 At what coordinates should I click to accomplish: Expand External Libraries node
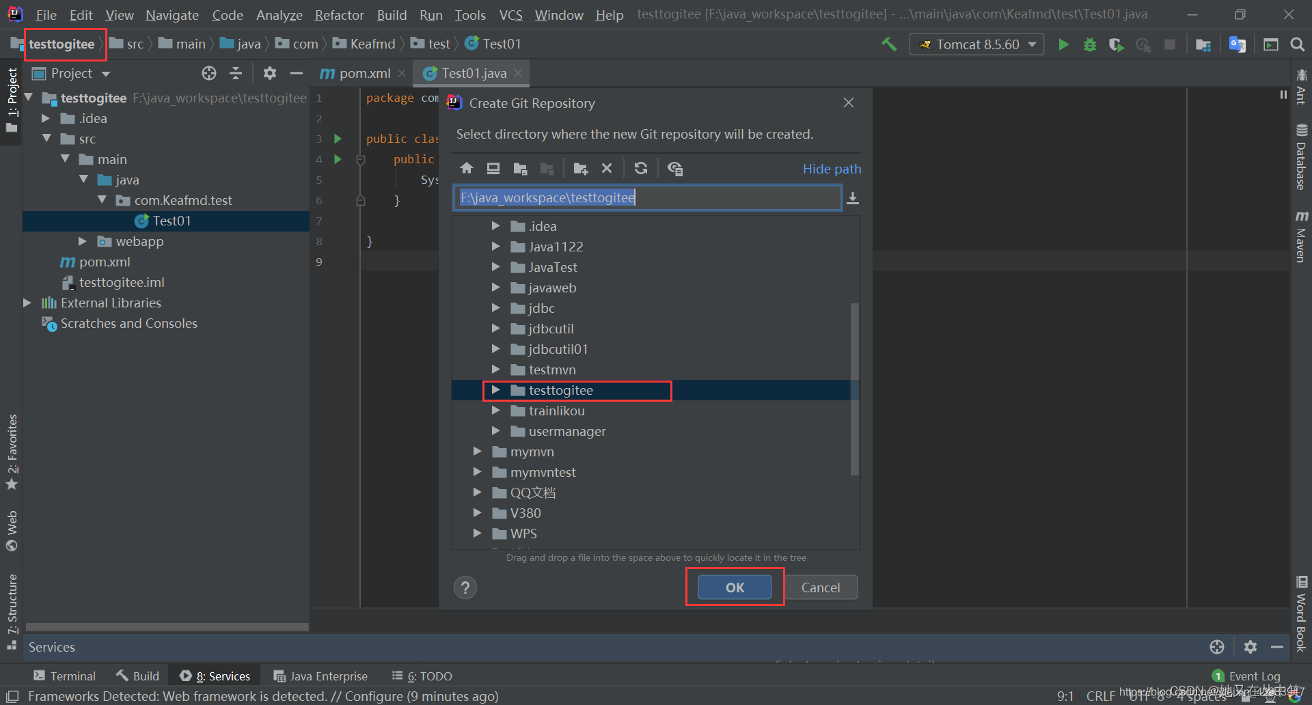click(x=27, y=303)
